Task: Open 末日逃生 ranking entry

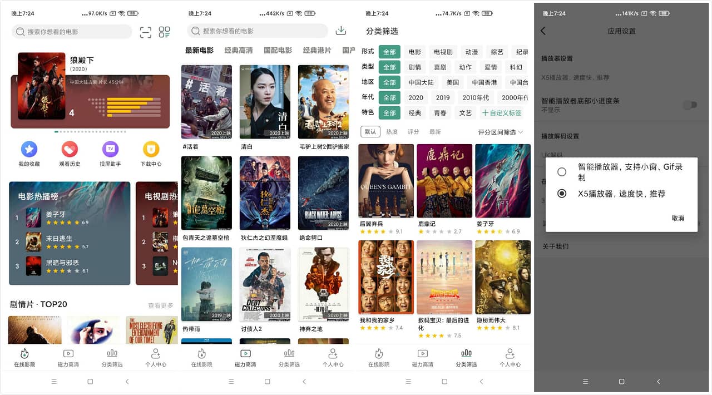Action: 70,242
